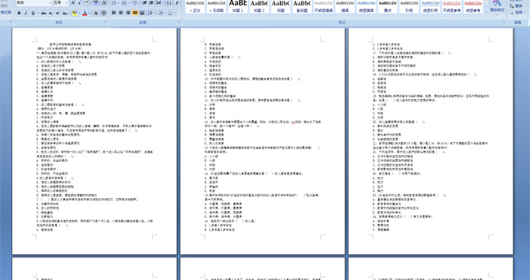This screenshot has height=280, width=530.
Task: Center align the paragraph
Action: [x=120, y=13]
